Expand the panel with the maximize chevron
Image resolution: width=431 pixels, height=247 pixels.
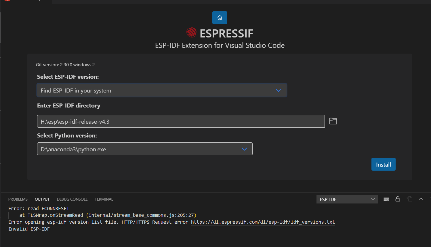click(421, 199)
